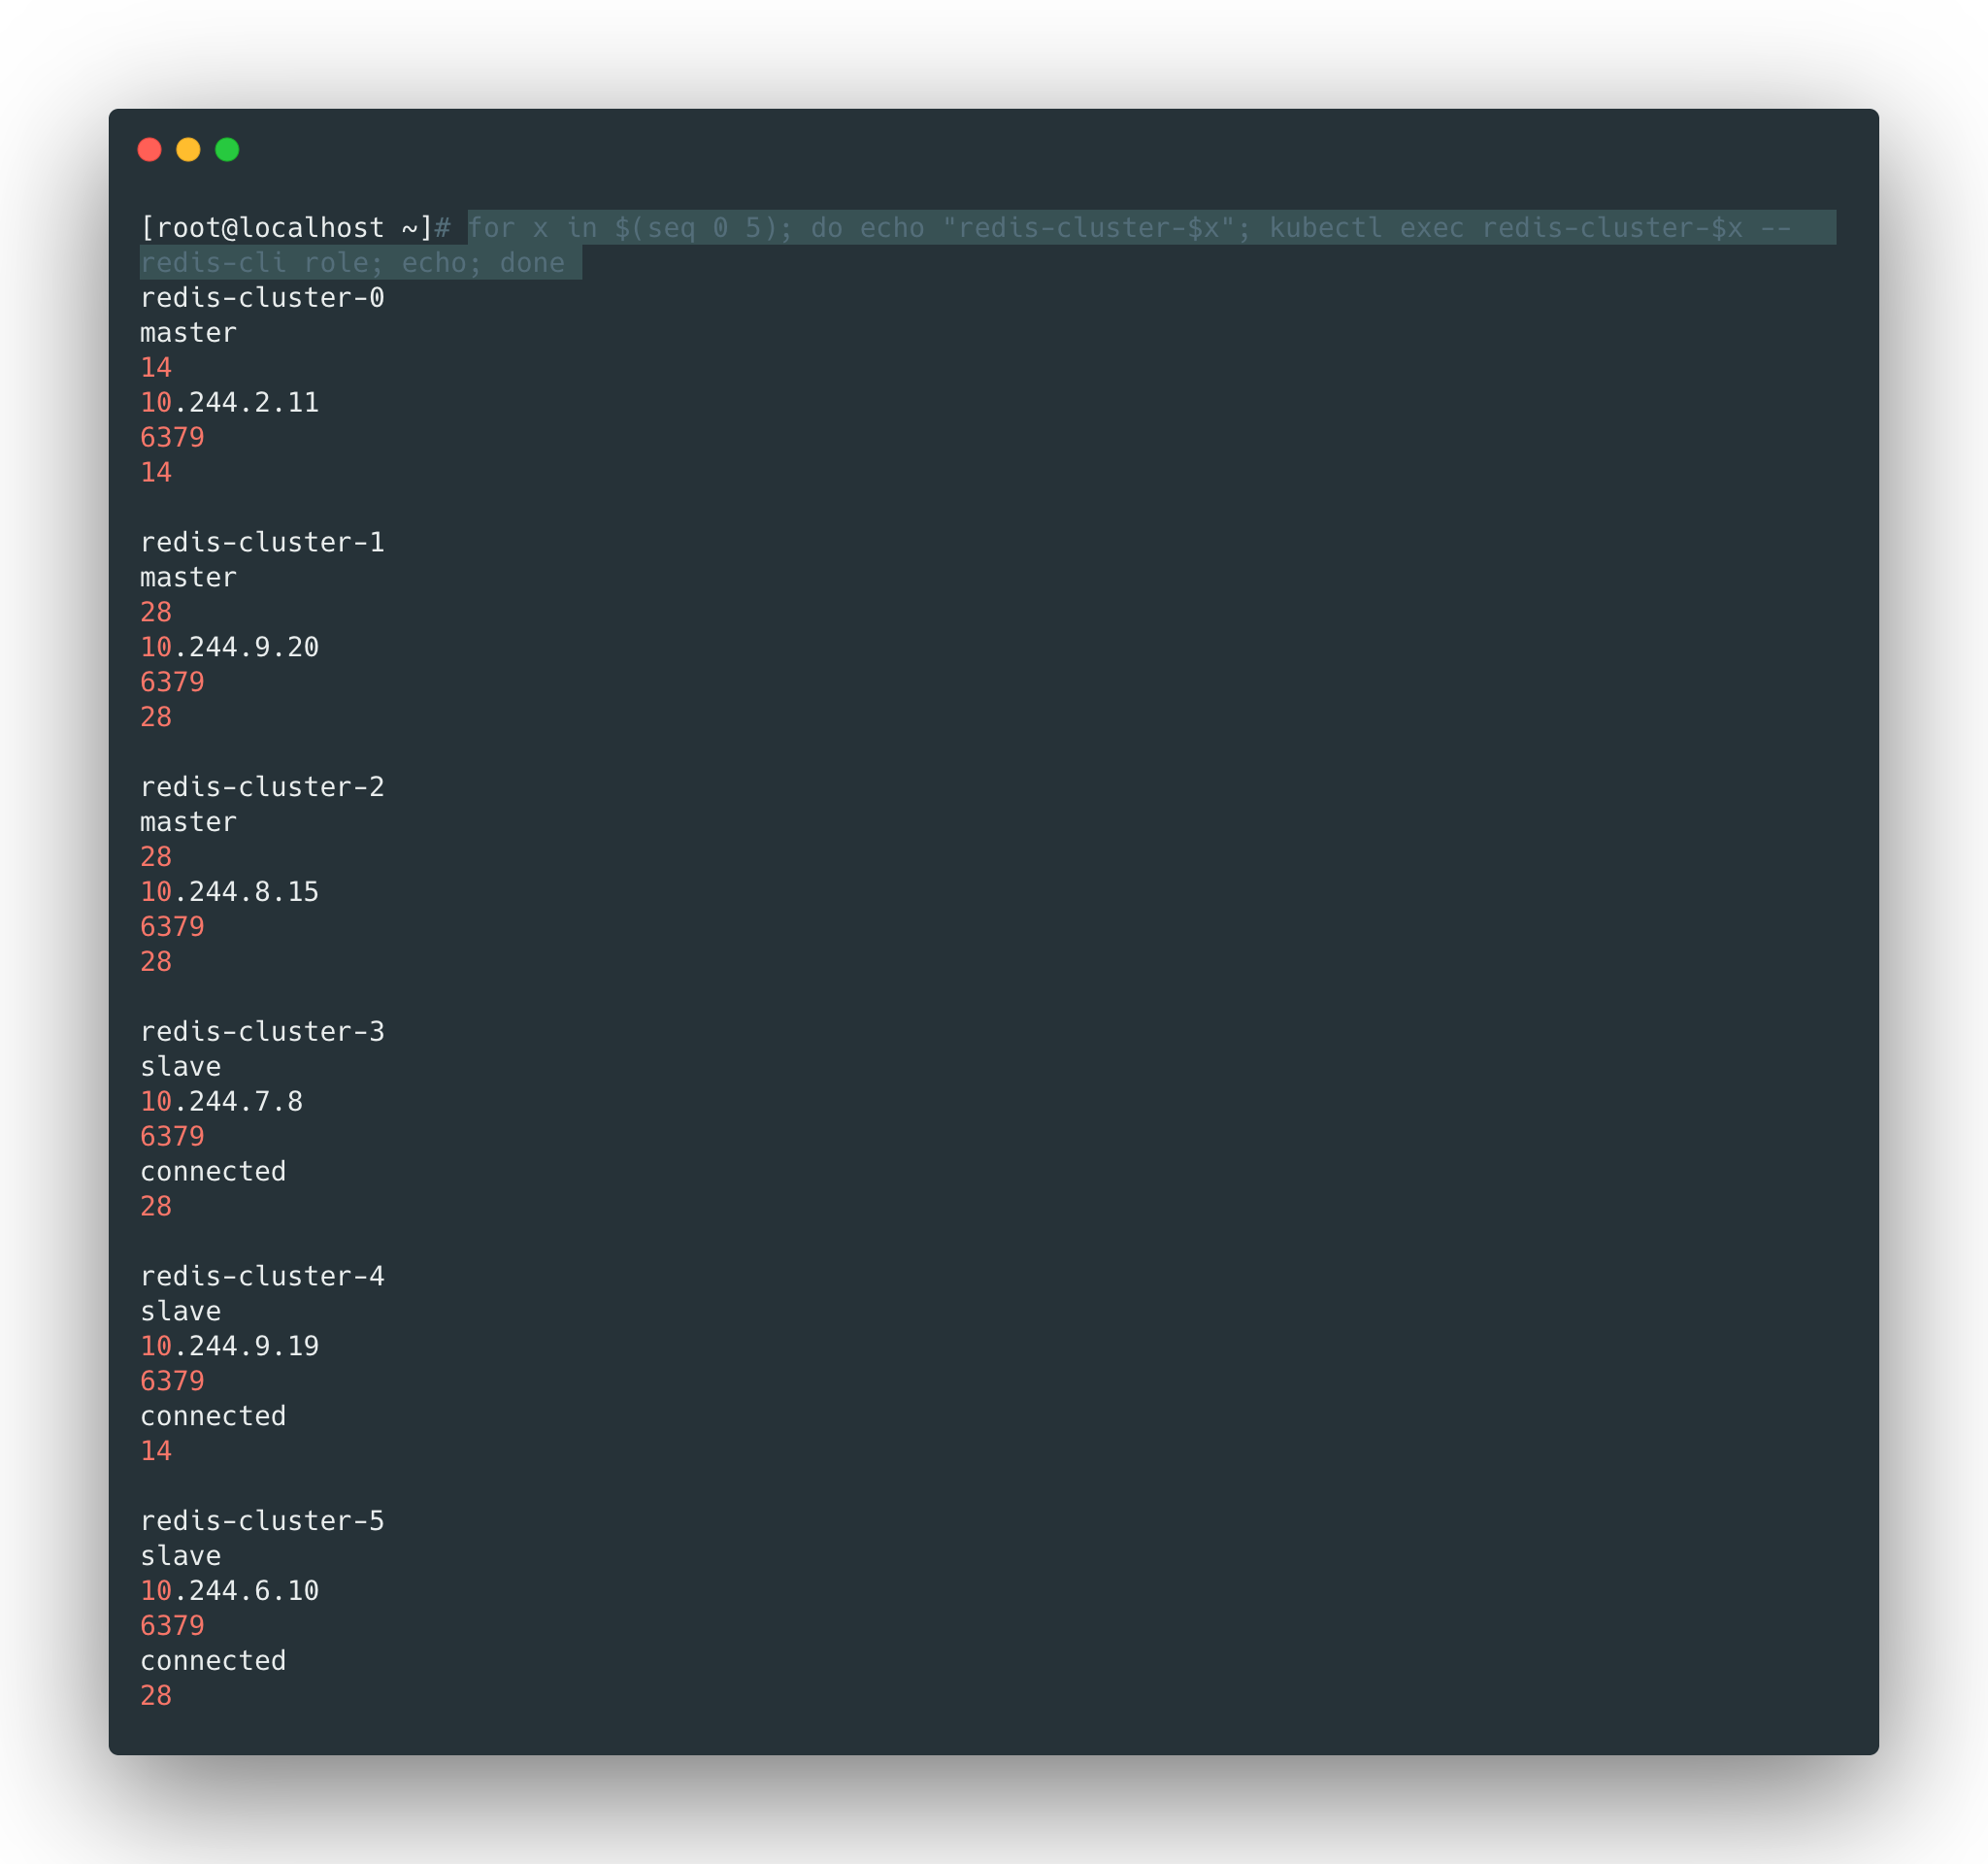Click the second command line 'redis-cli role; echo; done'
The height and width of the screenshot is (1864, 1988).
[352, 263]
